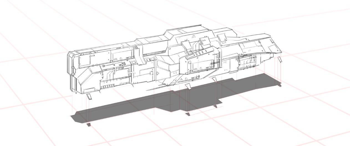The height and width of the screenshot is (146, 350).
Task: Click the large window on the center pod
Action: point(201,65)
